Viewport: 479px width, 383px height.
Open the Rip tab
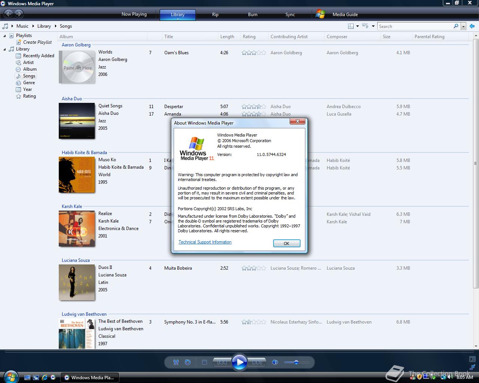click(x=215, y=15)
